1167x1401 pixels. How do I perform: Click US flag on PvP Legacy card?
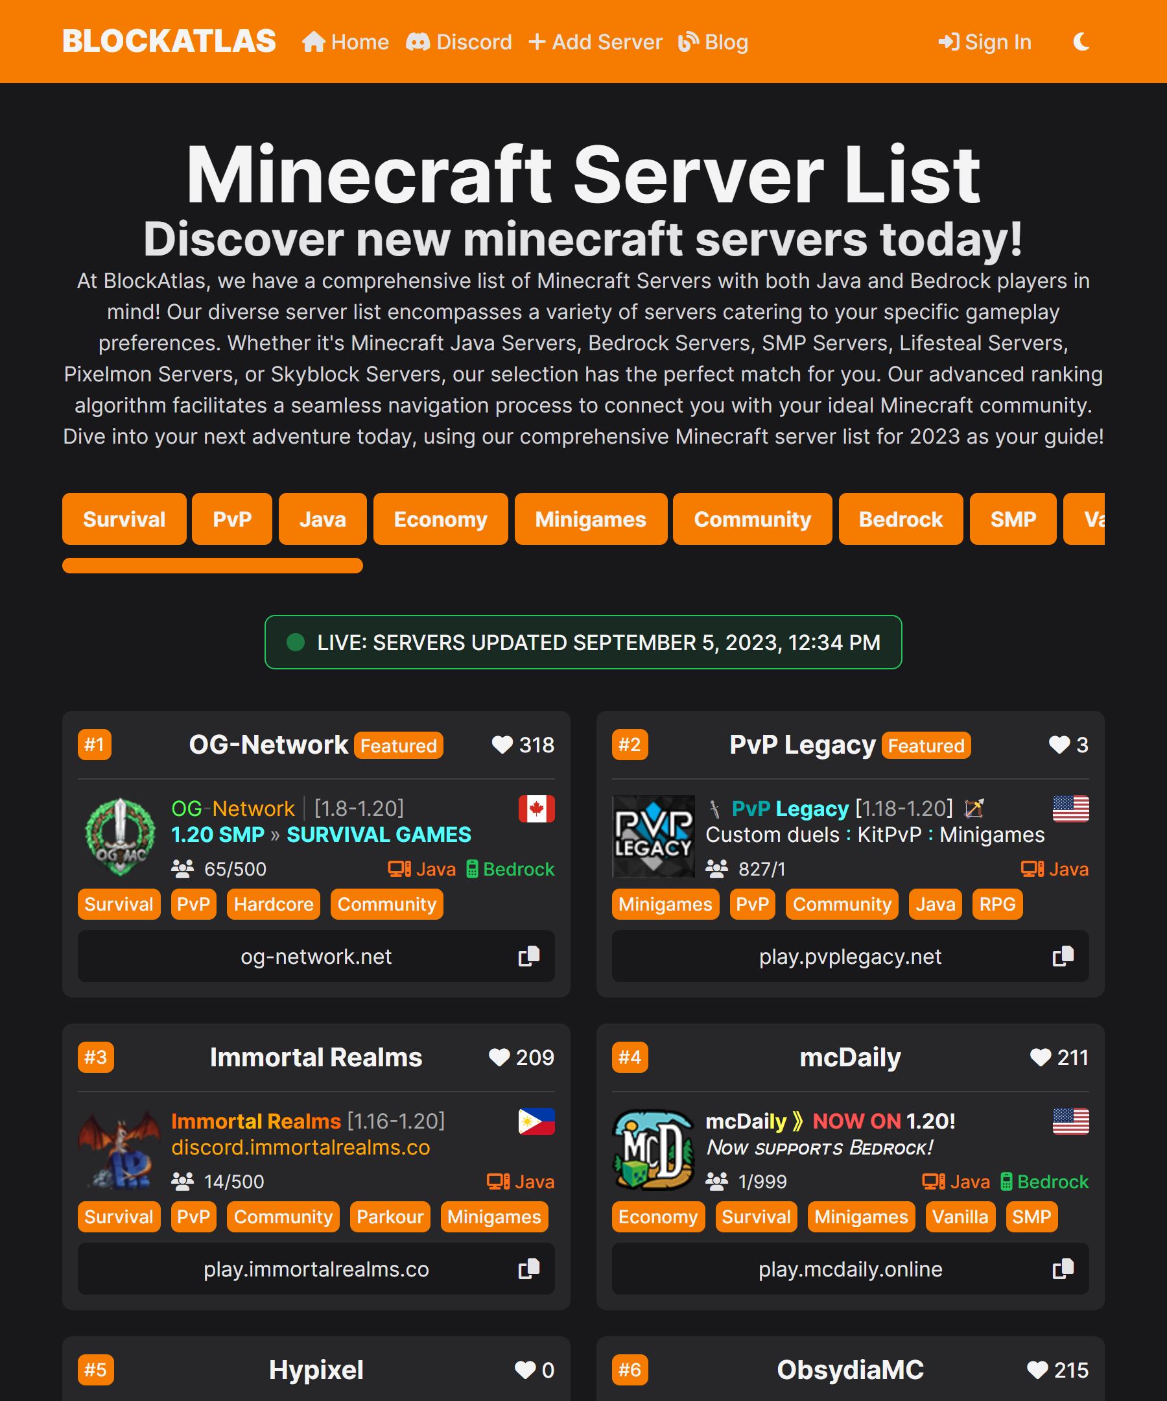tap(1070, 809)
